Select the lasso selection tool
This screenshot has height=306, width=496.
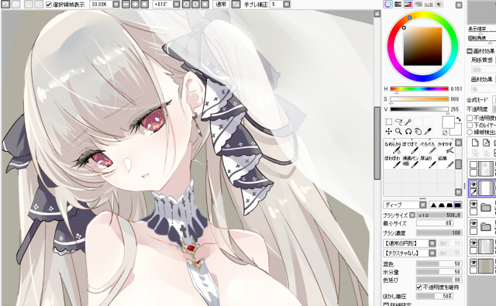(x=398, y=122)
